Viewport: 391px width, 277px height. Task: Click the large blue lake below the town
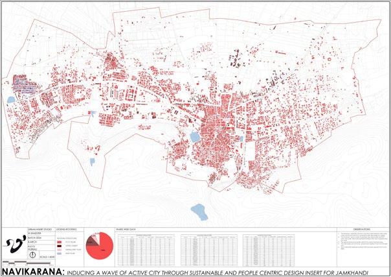(x=199, y=212)
